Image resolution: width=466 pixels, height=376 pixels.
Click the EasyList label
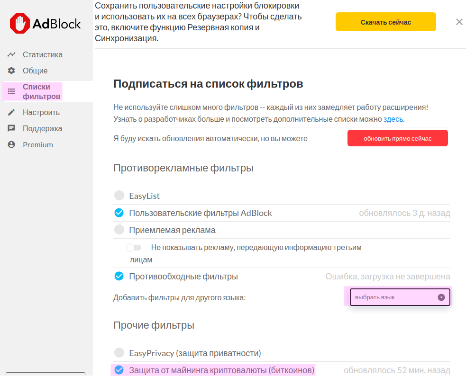[x=145, y=196]
